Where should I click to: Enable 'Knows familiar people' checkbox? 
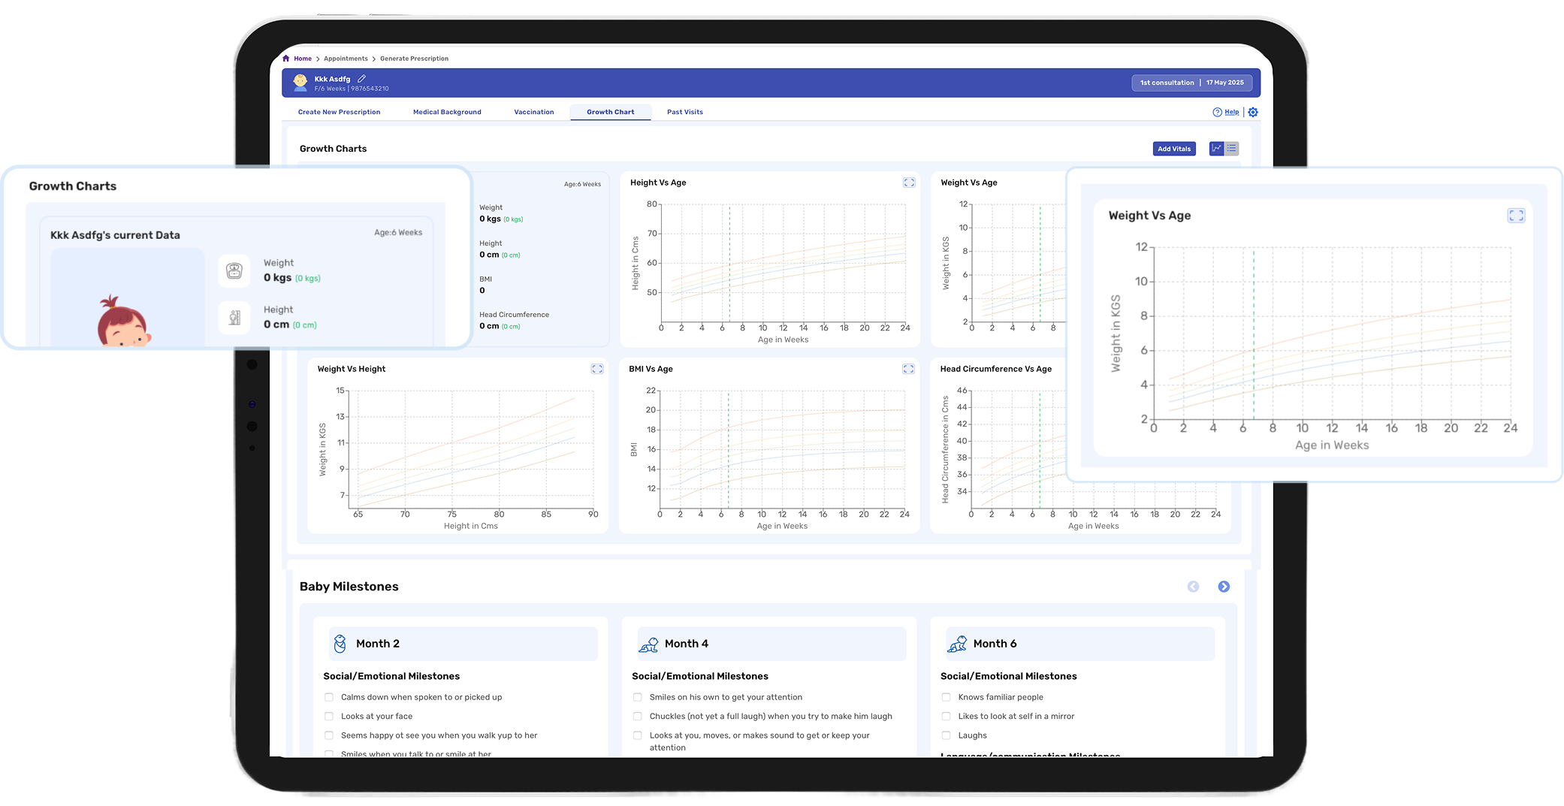pyautogui.click(x=947, y=697)
